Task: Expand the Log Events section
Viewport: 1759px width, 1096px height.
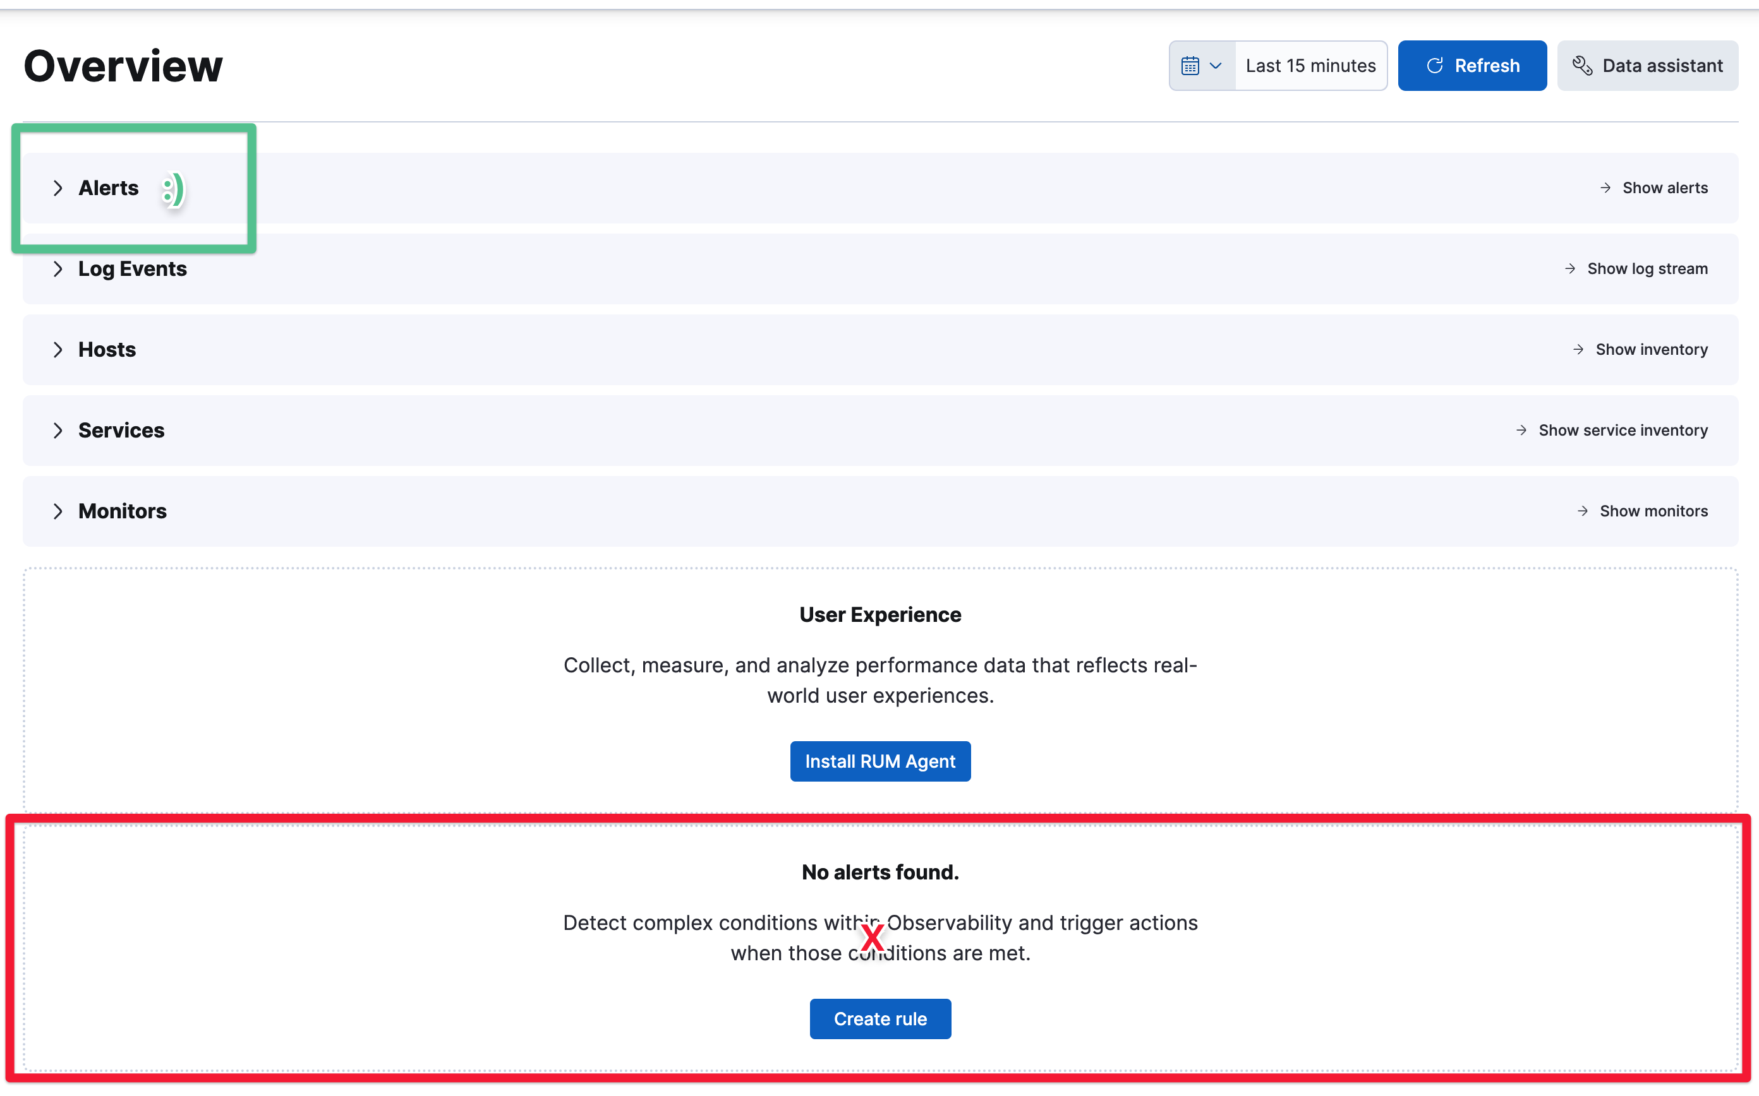Action: click(59, 268)
